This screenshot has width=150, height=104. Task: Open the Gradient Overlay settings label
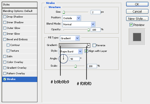pyautogui.click(x=17, y=68)
